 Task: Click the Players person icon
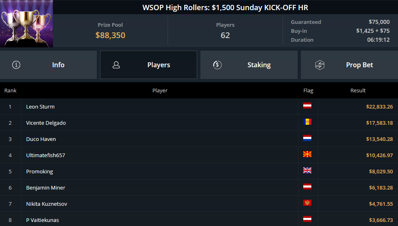(116, 65)
